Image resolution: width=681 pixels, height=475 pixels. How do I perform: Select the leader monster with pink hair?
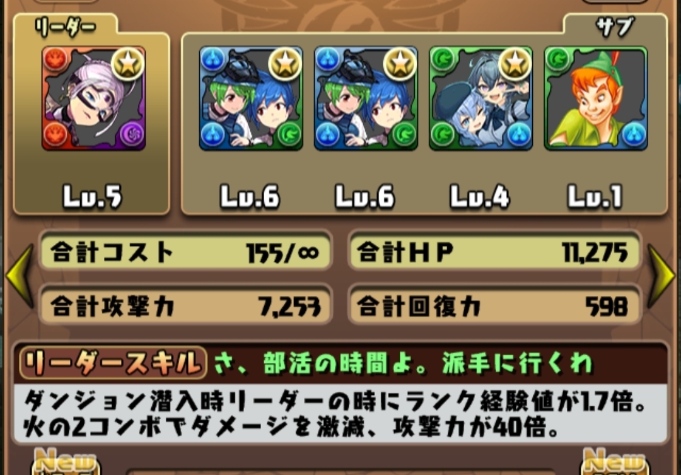(93, 98)
